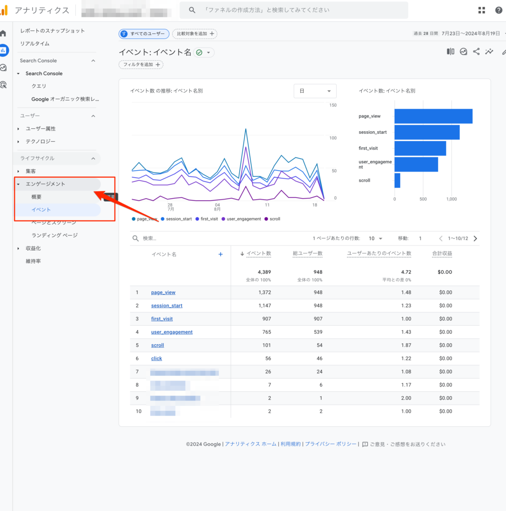This screenshot has width=506, height=511.
Task: Click the magnifier icon in the top search bar
Action: click(x=192, y=10)
